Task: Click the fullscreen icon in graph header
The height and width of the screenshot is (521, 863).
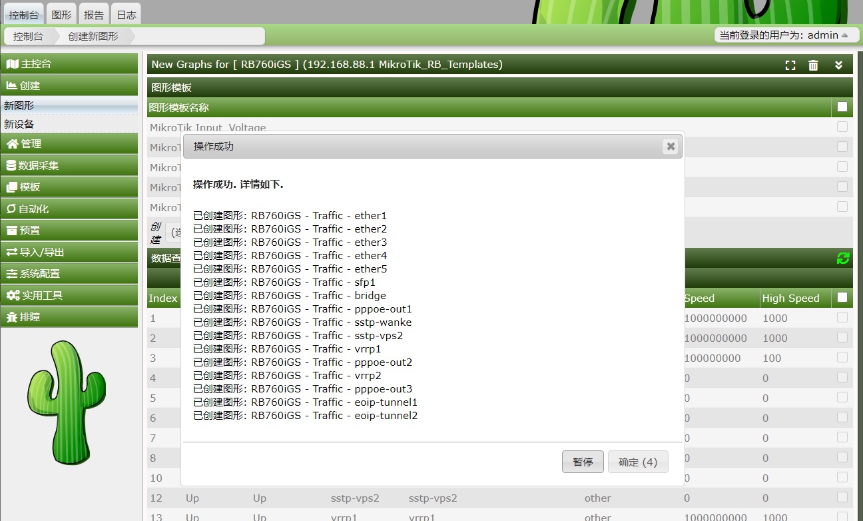Action: point(790,65)
